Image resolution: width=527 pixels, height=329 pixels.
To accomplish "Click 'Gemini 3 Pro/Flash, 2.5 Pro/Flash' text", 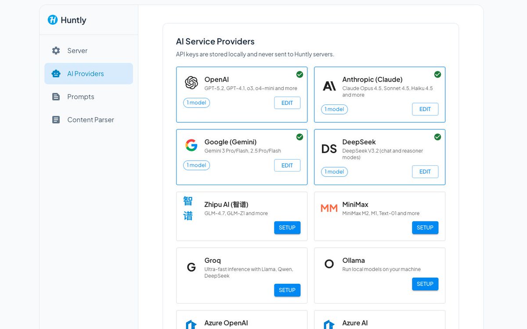I will pyautogui.click(x=242, y=151).
